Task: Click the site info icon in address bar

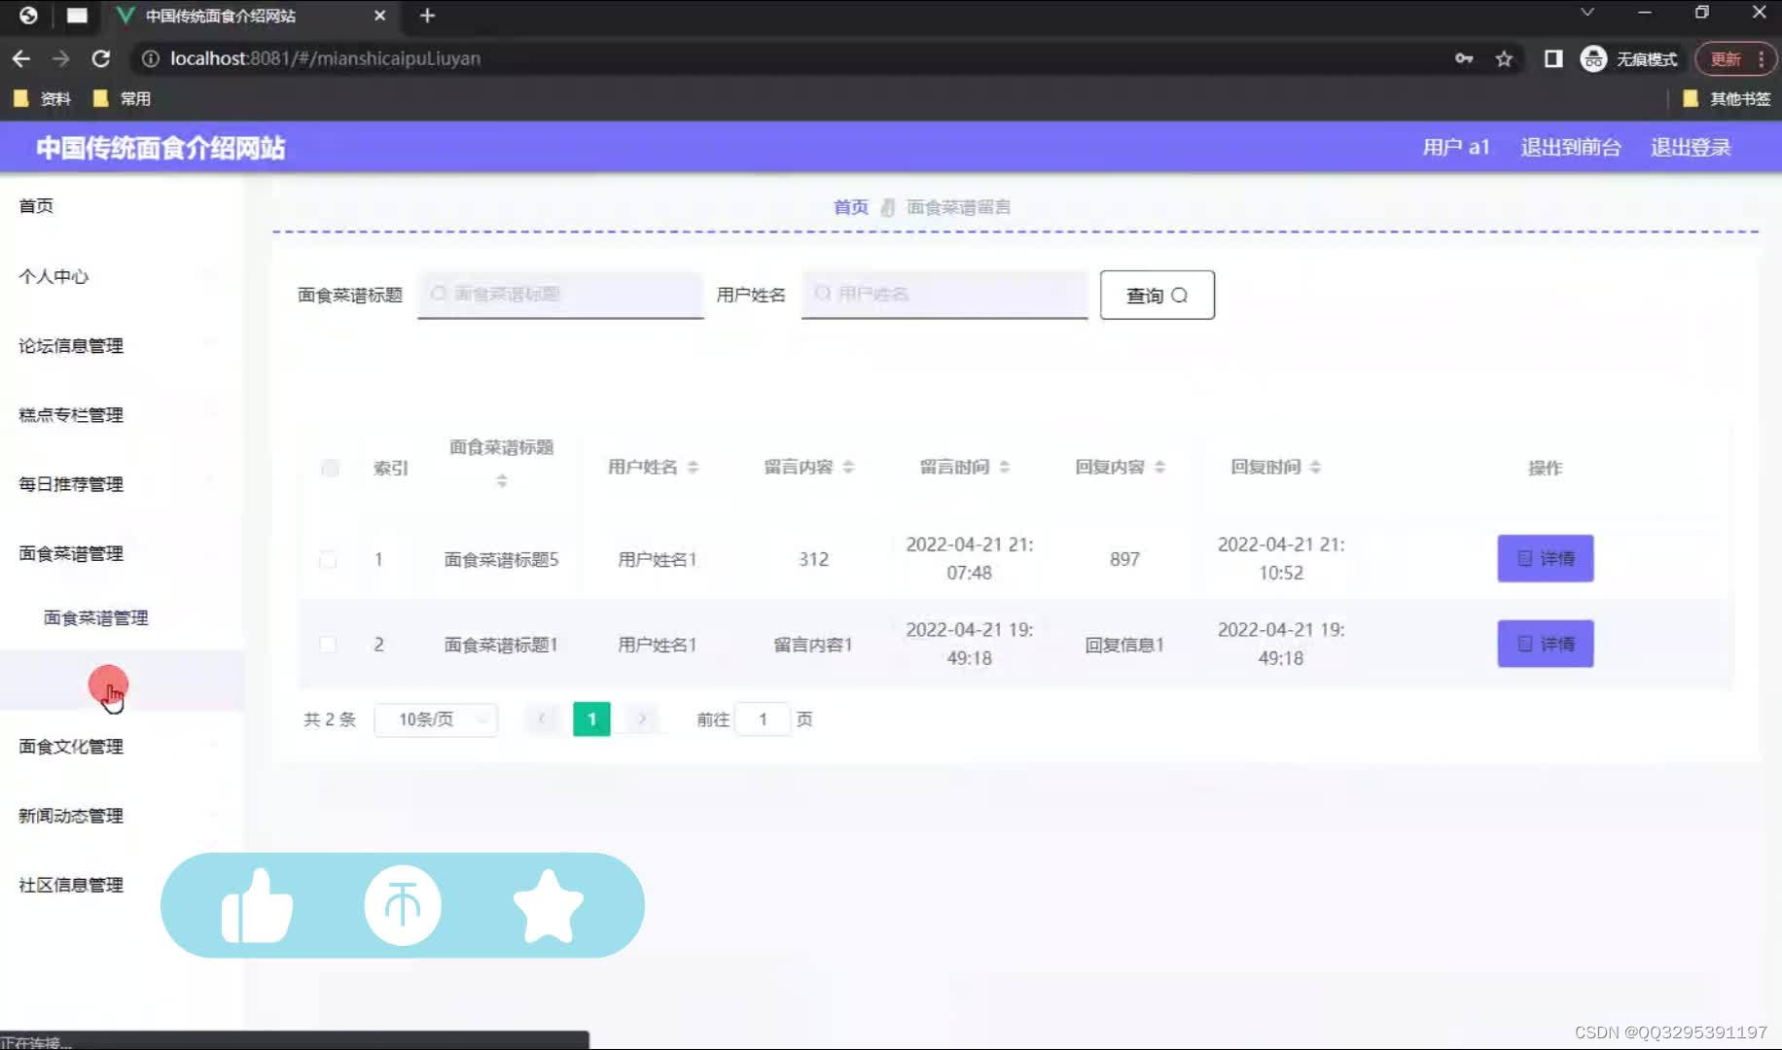Action: tap(151, 58)
